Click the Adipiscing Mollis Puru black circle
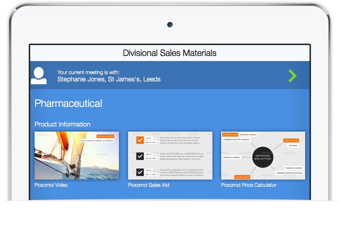 coord(263,157)
